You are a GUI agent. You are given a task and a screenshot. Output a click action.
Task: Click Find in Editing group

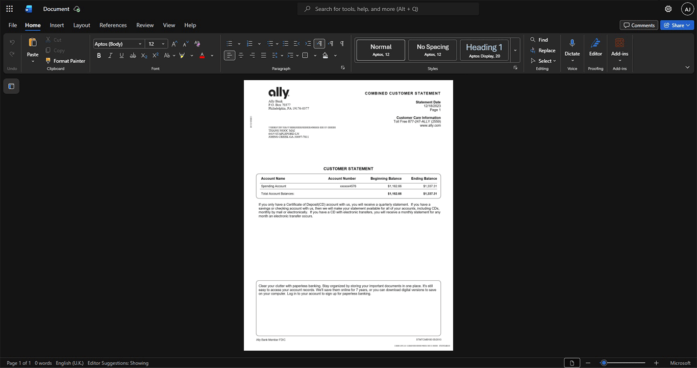[x=539, y=40]
